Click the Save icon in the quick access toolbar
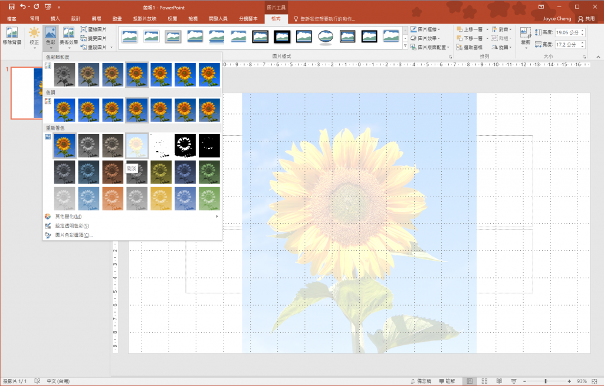604x386 pixels. (x=11, y=6)
